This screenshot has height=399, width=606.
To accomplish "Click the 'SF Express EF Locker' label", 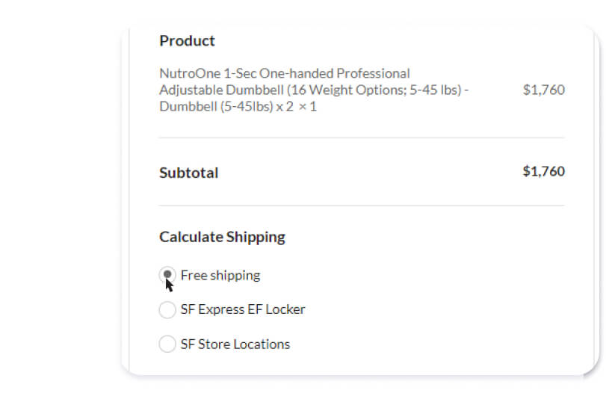I will point(243,309).
